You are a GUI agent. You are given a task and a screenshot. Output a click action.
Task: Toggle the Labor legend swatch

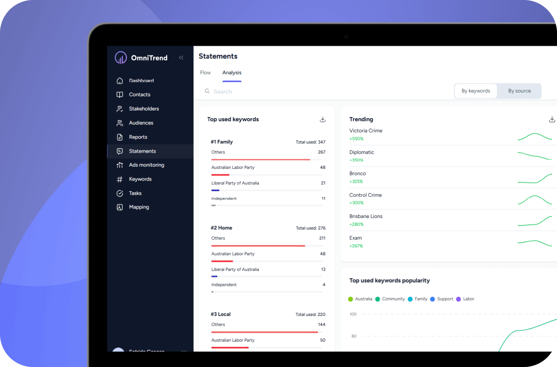[x=459, y=299]
